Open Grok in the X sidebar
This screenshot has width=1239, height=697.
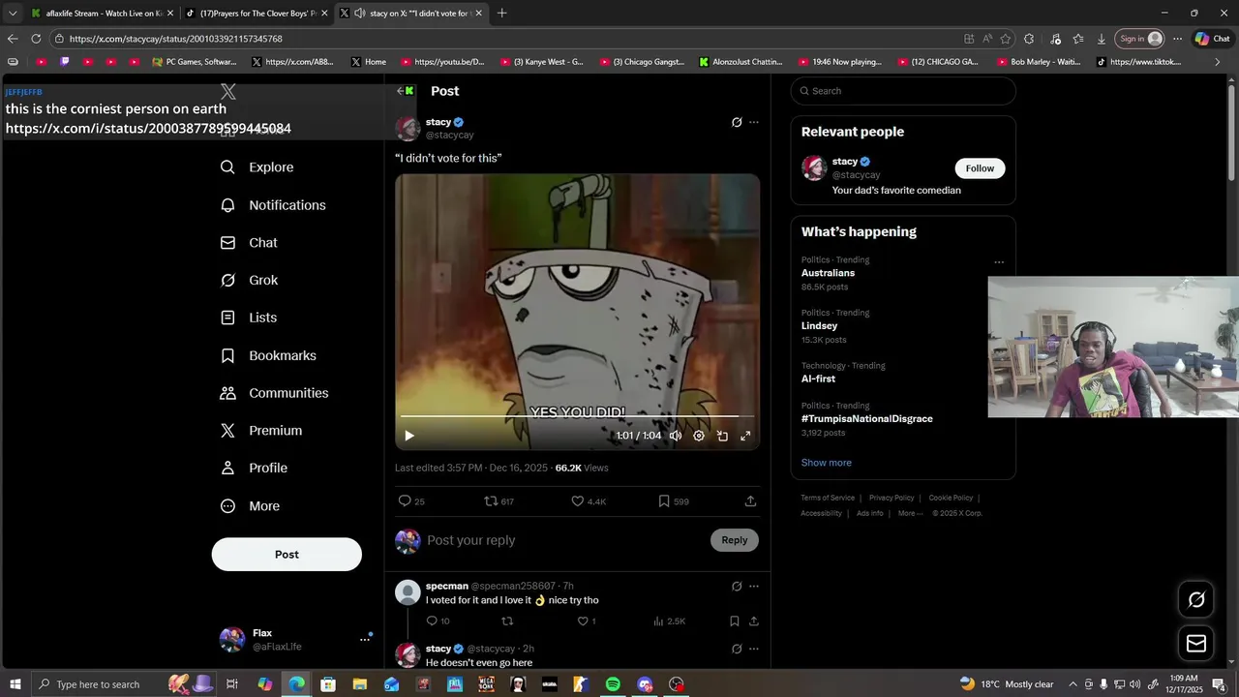coord(249,281)
